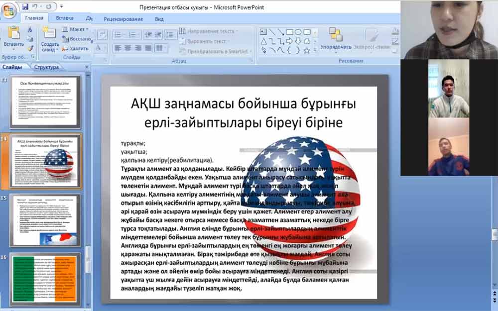Insert a text box from the shapes gallery
This screenshot has width=498, height=311.
pyautogui.click(x=263, y=32)
